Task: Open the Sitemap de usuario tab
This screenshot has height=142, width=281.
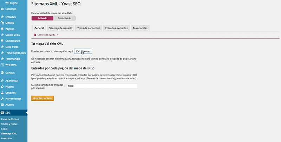Action: point(60,28)
